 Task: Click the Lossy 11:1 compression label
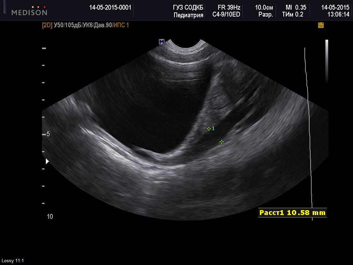pyautogui.click(x=13, y=261)
